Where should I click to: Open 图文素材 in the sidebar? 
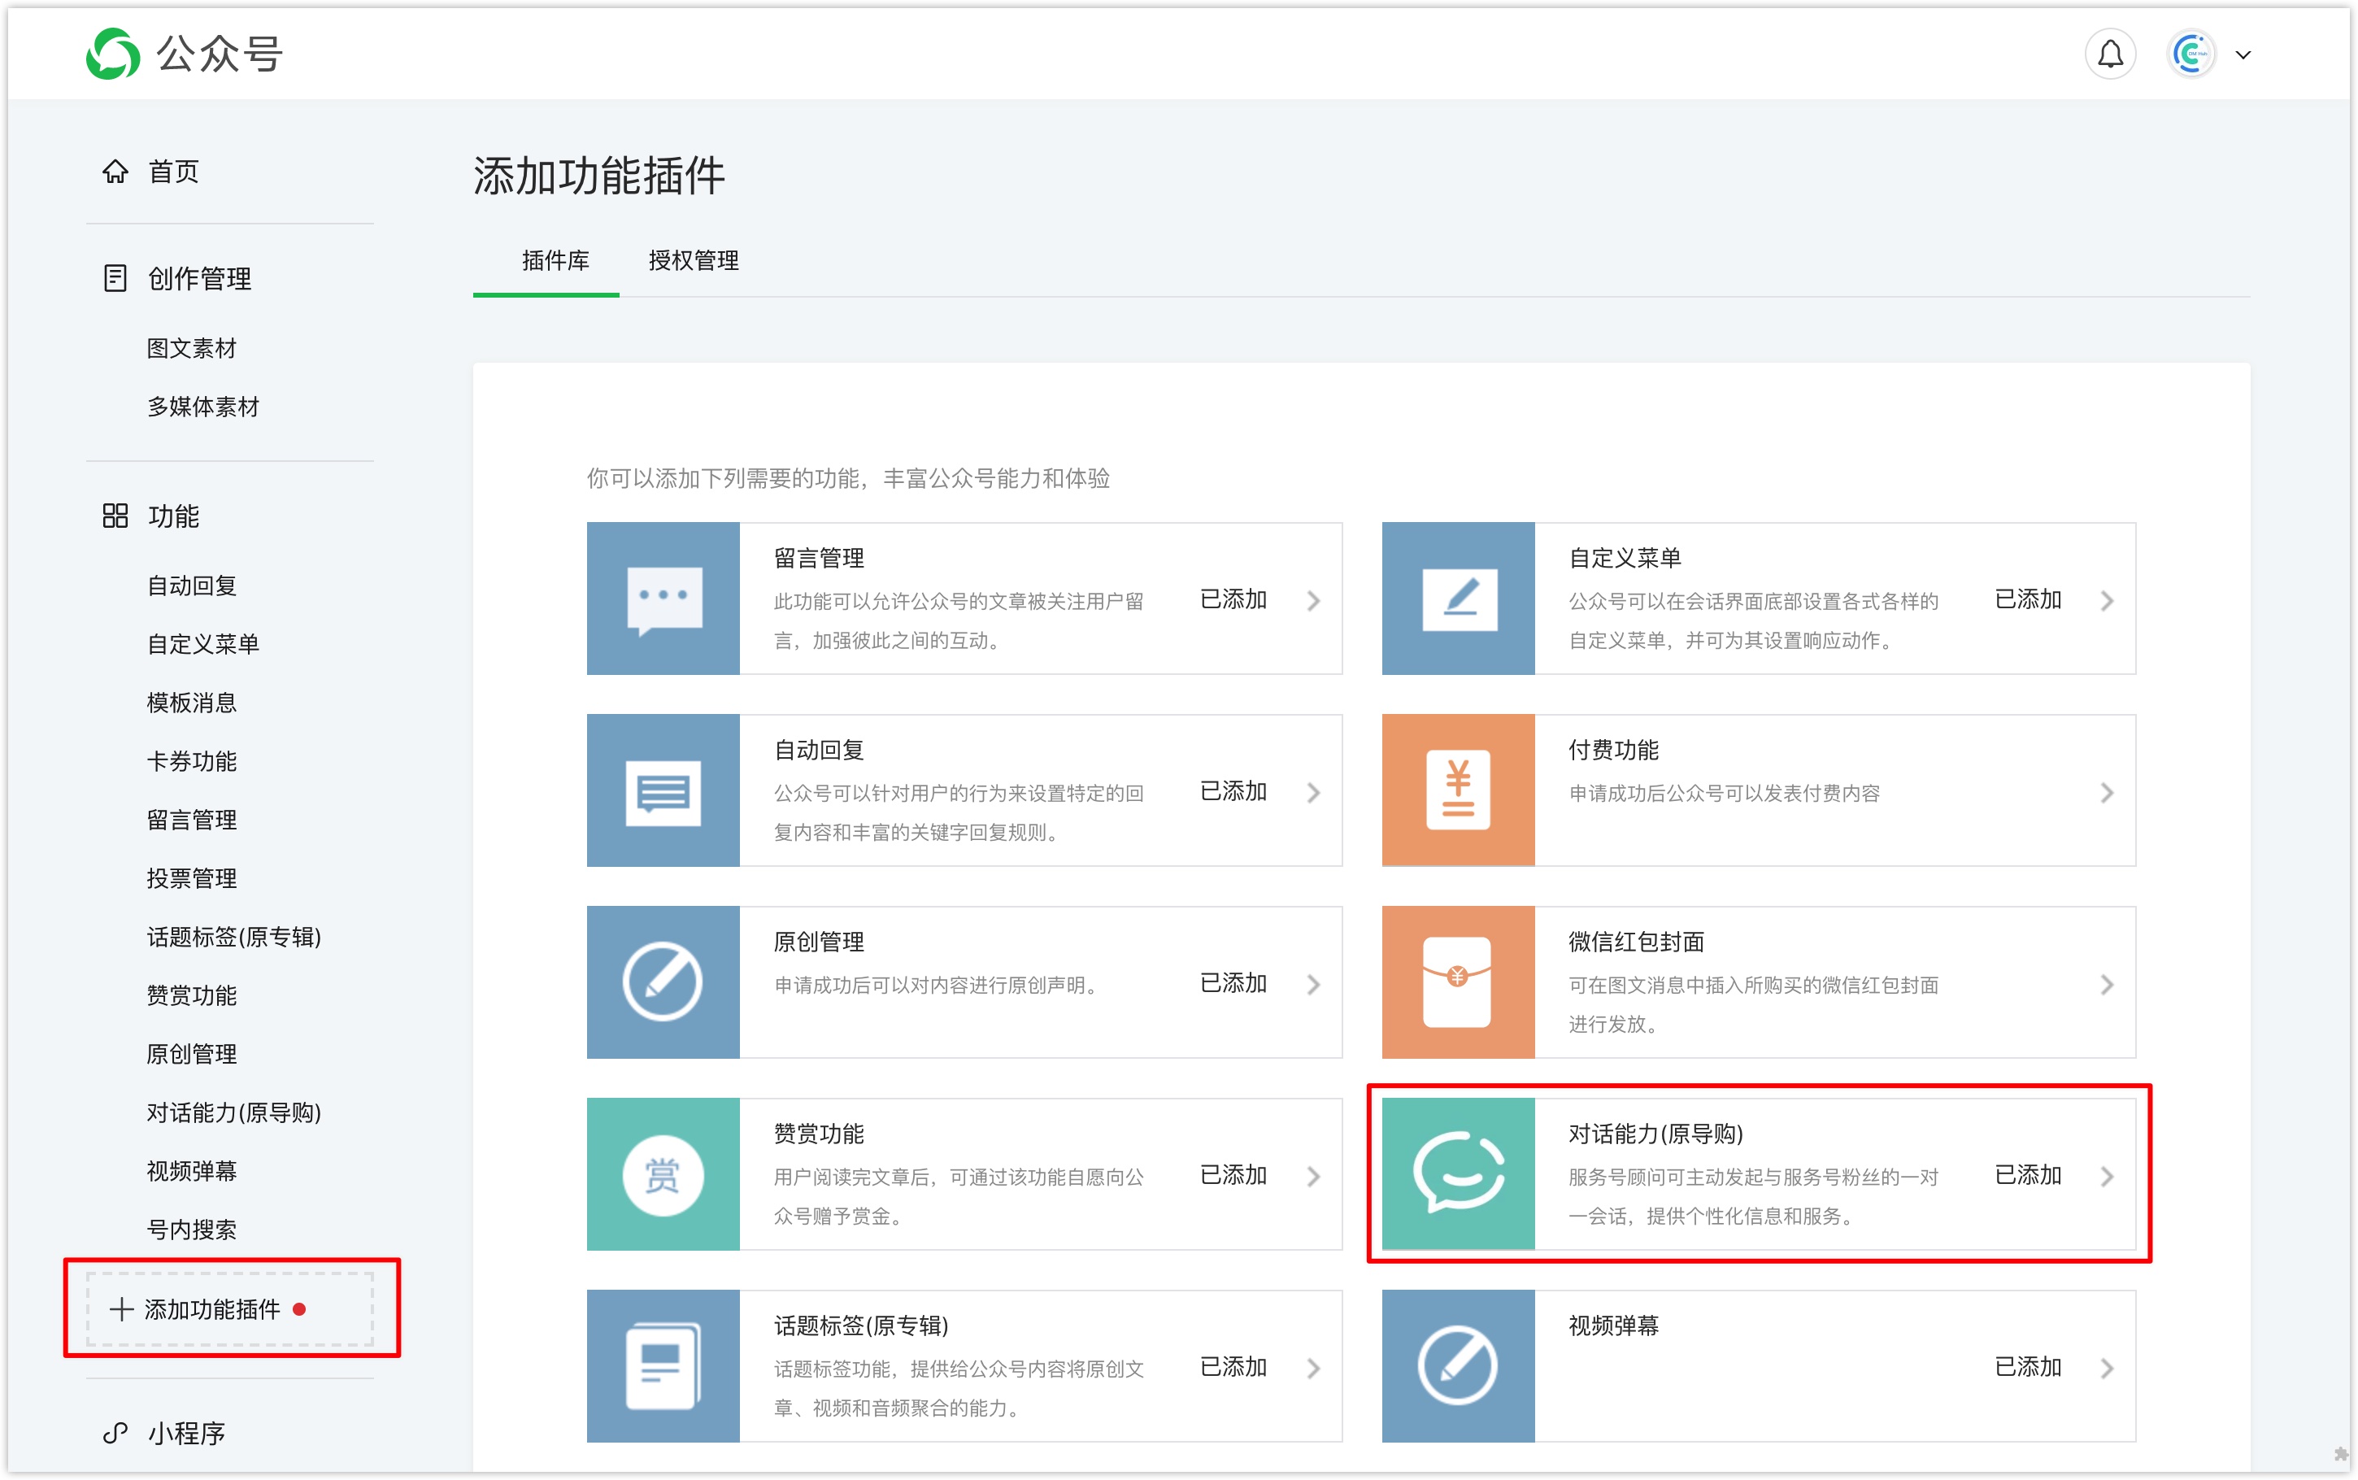pos(192,347)
